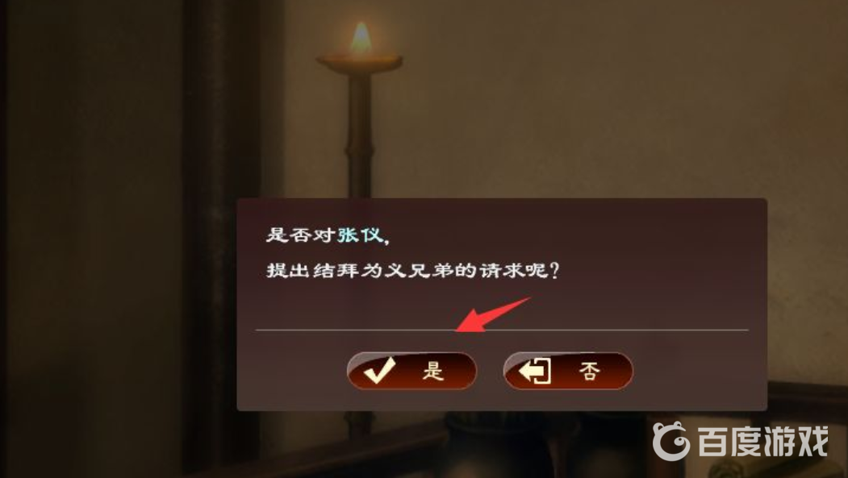The image size is (848, 478).
Task: Click the question mark ending the dialog text
Action: (553, 269)
